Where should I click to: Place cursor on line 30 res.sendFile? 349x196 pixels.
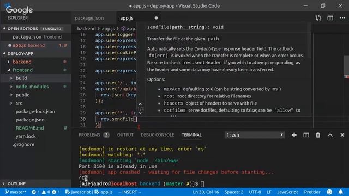[x=117, y=119]
